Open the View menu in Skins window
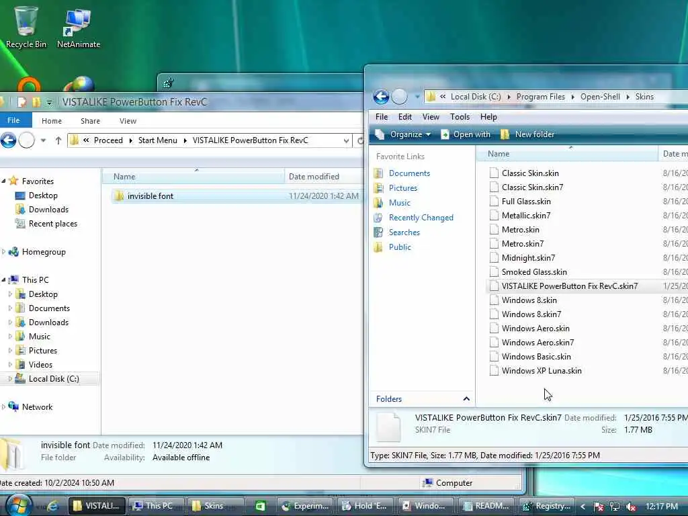 pos(431,117)
